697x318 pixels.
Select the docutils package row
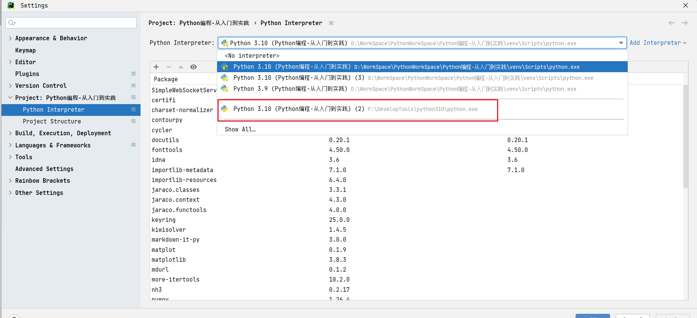point(417,140)
